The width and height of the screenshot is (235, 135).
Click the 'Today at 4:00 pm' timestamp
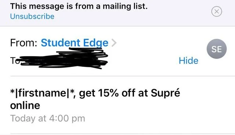pos(48,119)
